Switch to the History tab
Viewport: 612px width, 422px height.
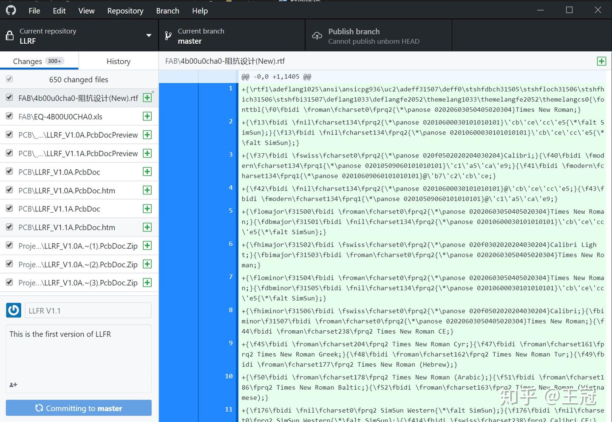(x=118, y=61)
